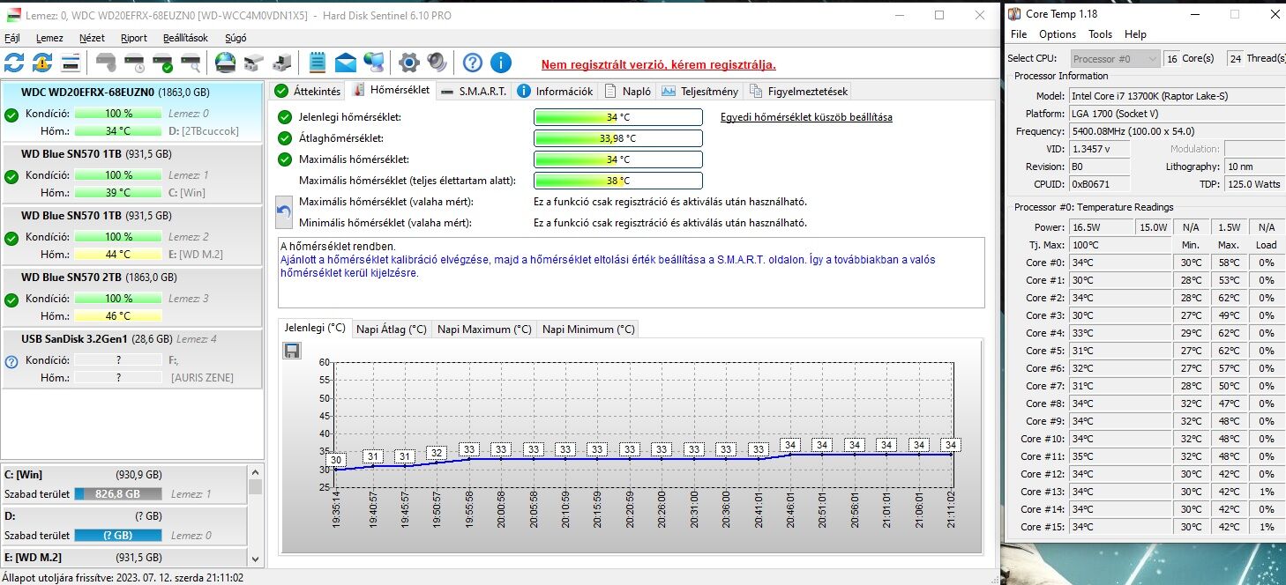1286x585 pixels.
Task: Open the Select CPU Processor #0 dropdown
Action: (x=1115, y=59)
